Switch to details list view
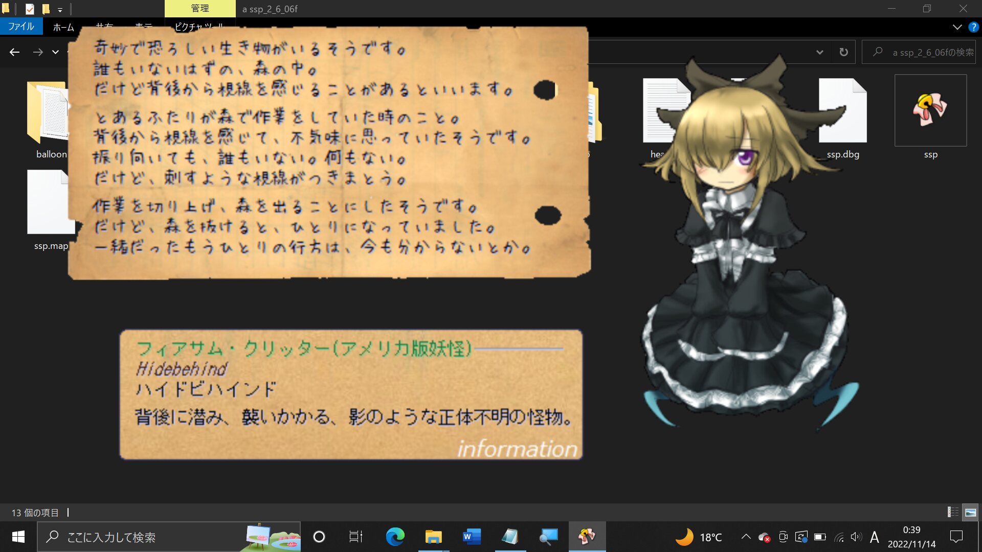This screenshot has height=552, width=982. [x=953, y=512]
